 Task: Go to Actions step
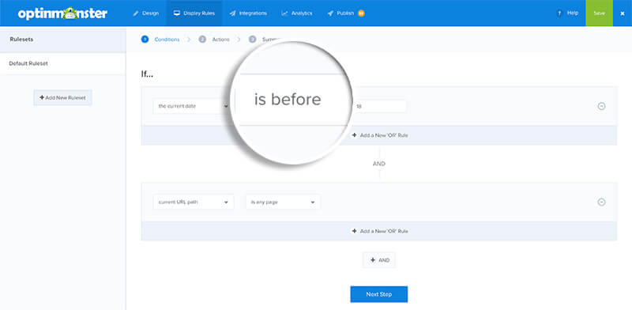(214, 40)
